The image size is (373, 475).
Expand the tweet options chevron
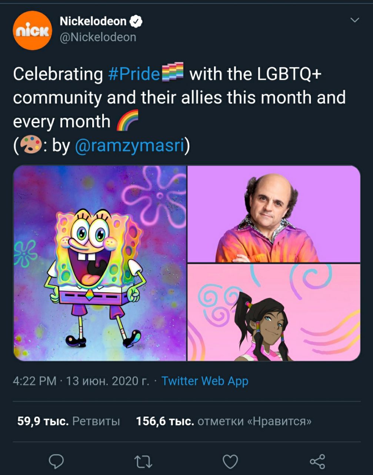354,20
